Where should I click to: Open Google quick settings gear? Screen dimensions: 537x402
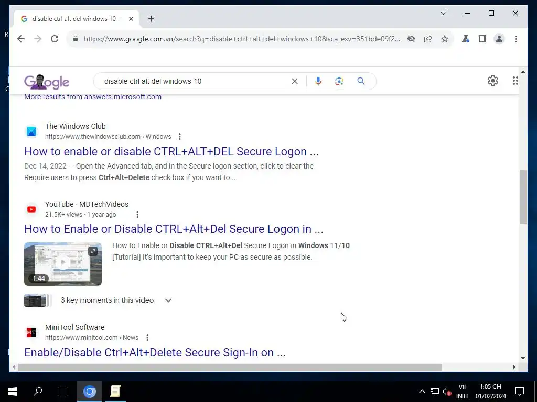(x=493, y=81)
